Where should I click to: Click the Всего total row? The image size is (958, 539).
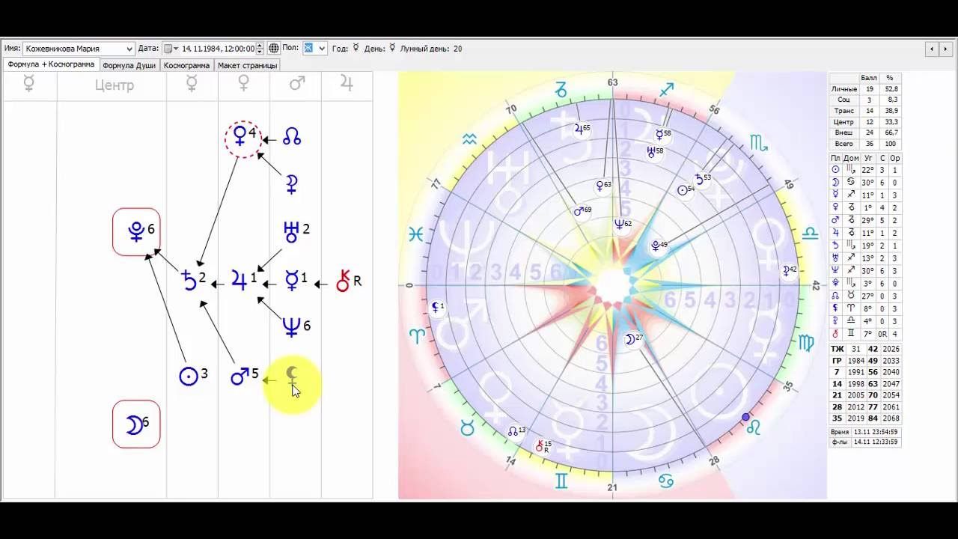865,144
